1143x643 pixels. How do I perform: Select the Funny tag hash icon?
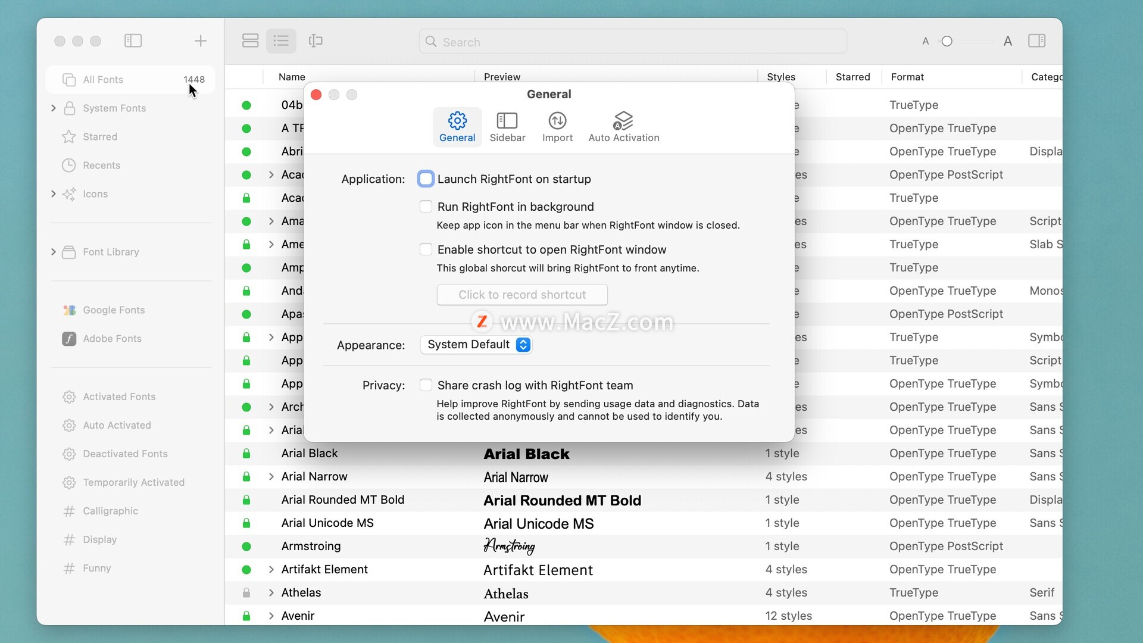click(69, 568)
